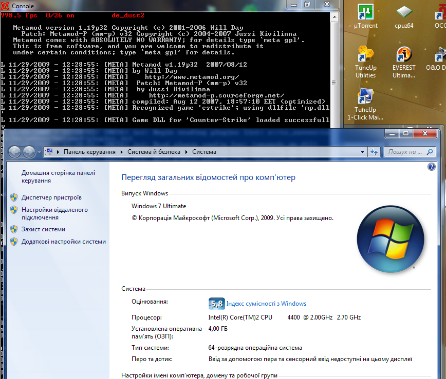
Task: Open Додаткові настройки системи link
Action: [64, 242]
